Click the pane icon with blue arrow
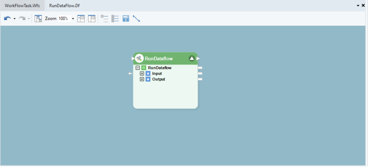The height and width of the screenshot is (167, 368). pos(81,19)
